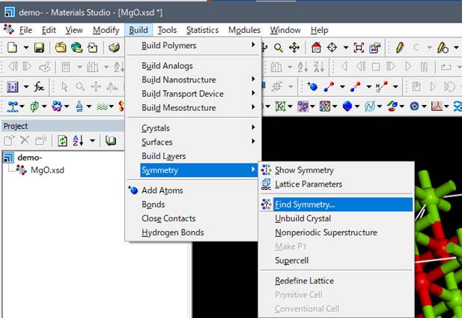462x318 pixels.
Task: Click the blue crystal polyhedron module icon
Action: [x=347, y=106]
